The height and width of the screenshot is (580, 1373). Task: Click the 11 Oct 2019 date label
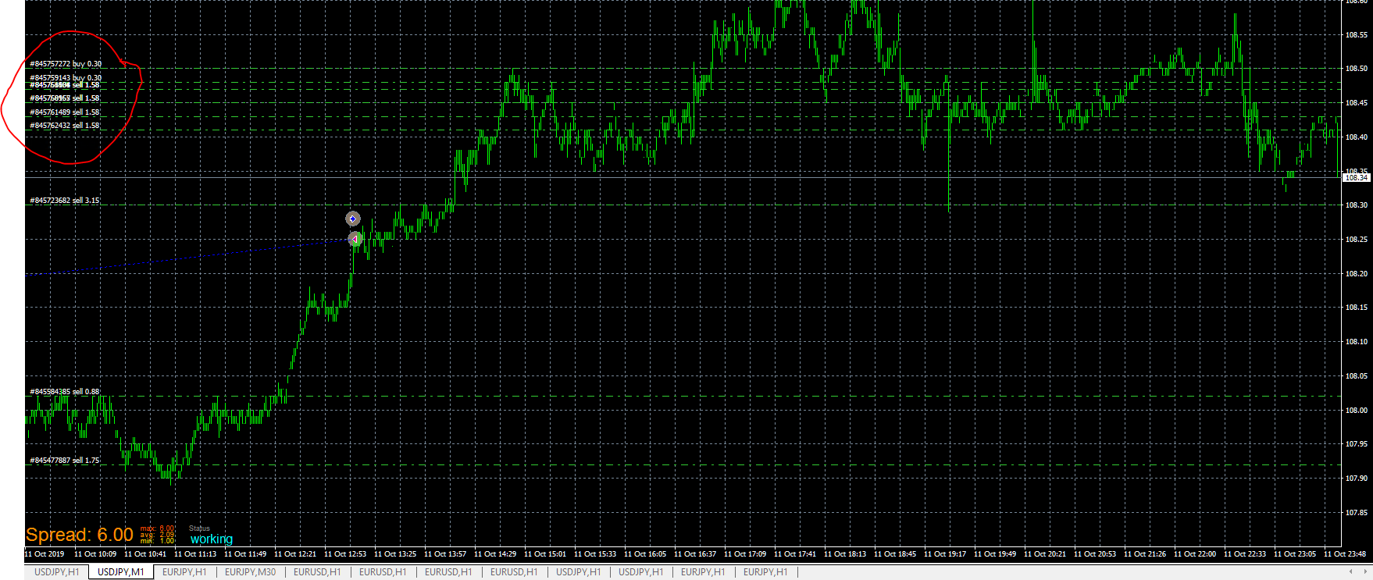pos(45,554)
